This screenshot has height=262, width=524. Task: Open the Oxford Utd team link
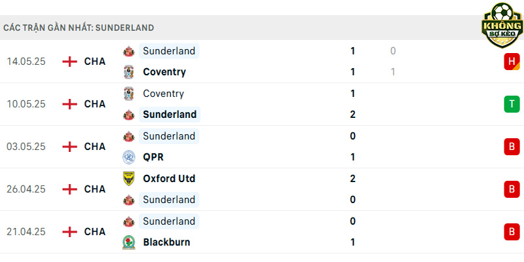point(169,178)
